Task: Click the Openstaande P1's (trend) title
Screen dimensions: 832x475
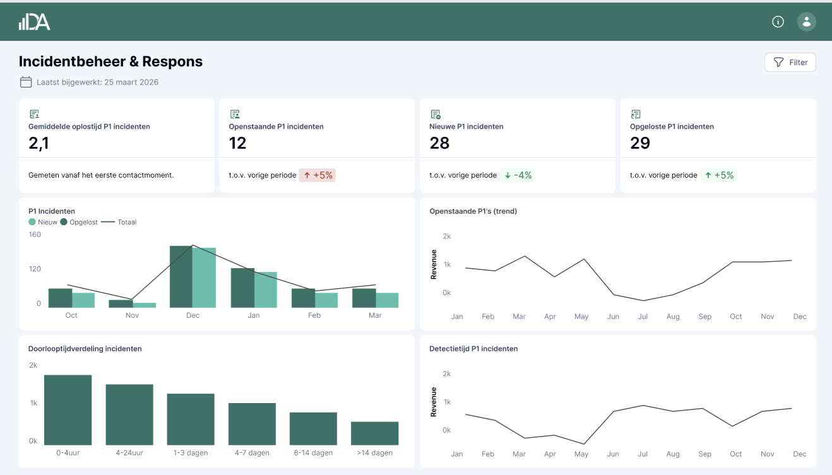Action: pyautogui.click(x=473, y=211)
